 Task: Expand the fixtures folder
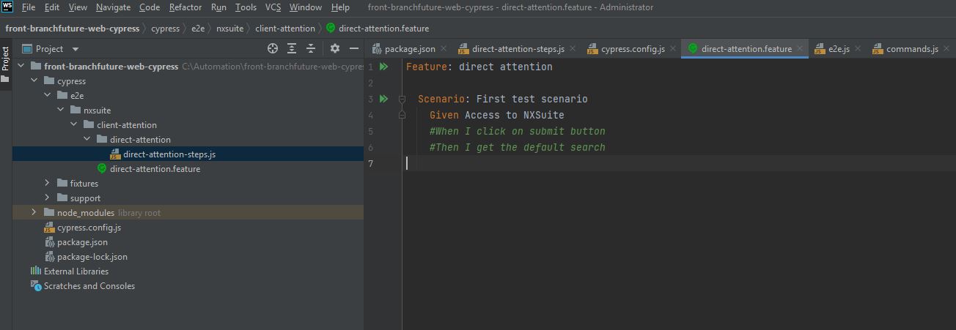[47, 184]
